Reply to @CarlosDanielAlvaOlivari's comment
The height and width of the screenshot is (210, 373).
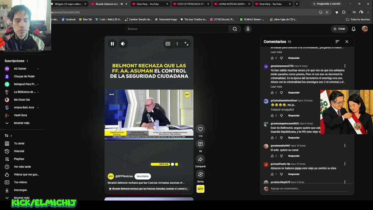[x=294, y=116]
